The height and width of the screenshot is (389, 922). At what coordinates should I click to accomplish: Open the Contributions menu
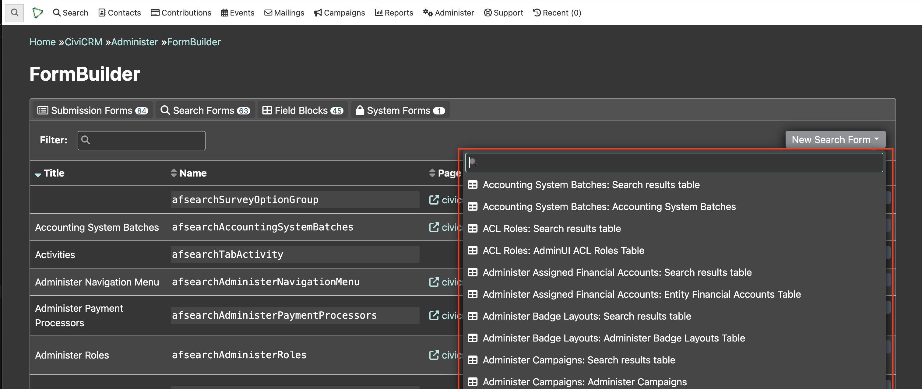(181, 13)
